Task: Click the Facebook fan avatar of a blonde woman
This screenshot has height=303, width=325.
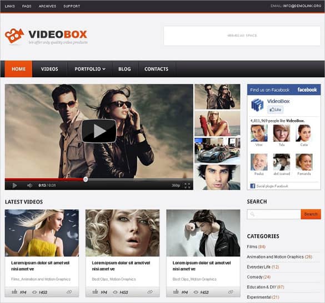Action: pos(282,133)
